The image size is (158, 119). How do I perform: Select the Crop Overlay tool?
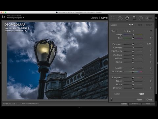tap(113, 18)
